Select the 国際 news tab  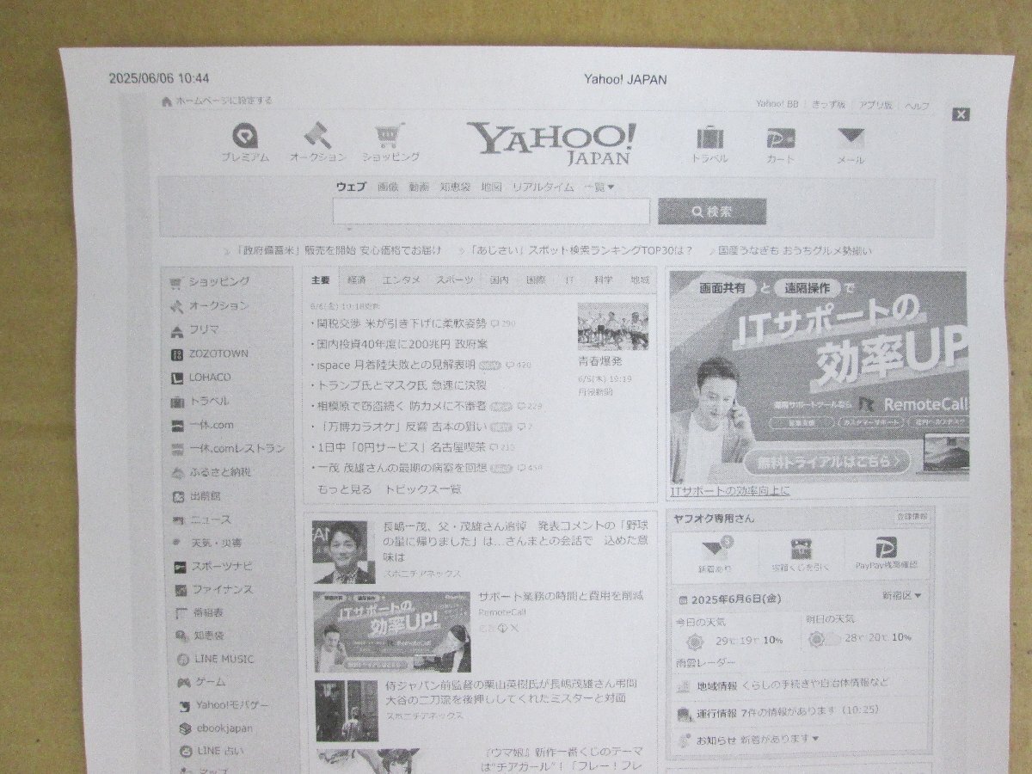coord(536,280)
